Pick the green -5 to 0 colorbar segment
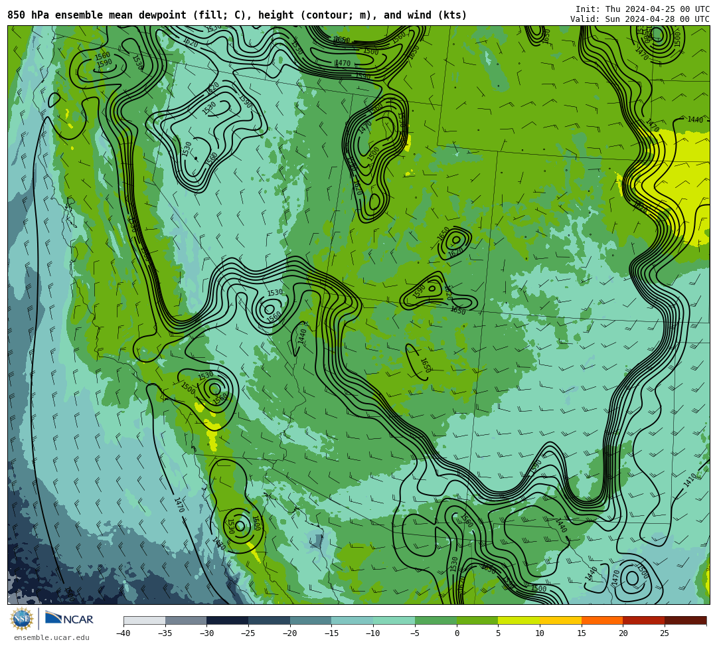This screenshot has width=717, height=646. 436,620
